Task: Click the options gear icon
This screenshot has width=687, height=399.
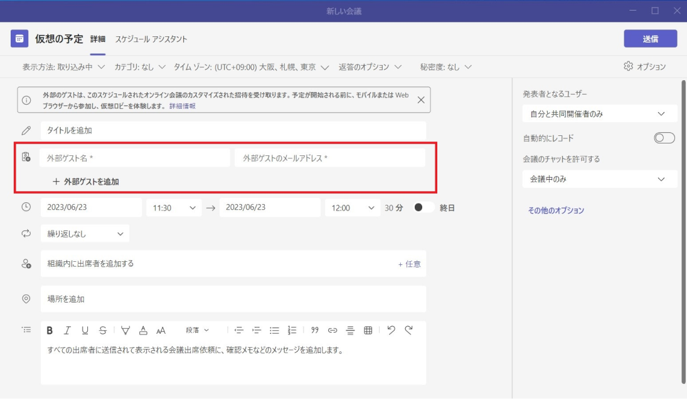Action: tap(628, 66)
